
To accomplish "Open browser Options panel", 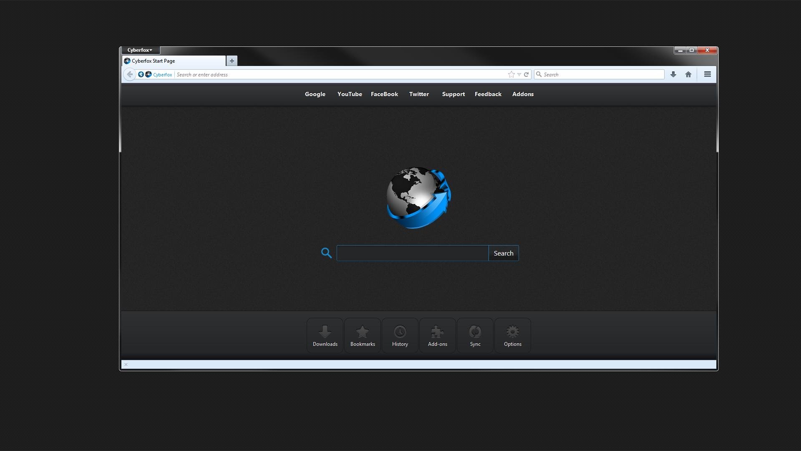I will pyautogui.click(x=513, y=334).
